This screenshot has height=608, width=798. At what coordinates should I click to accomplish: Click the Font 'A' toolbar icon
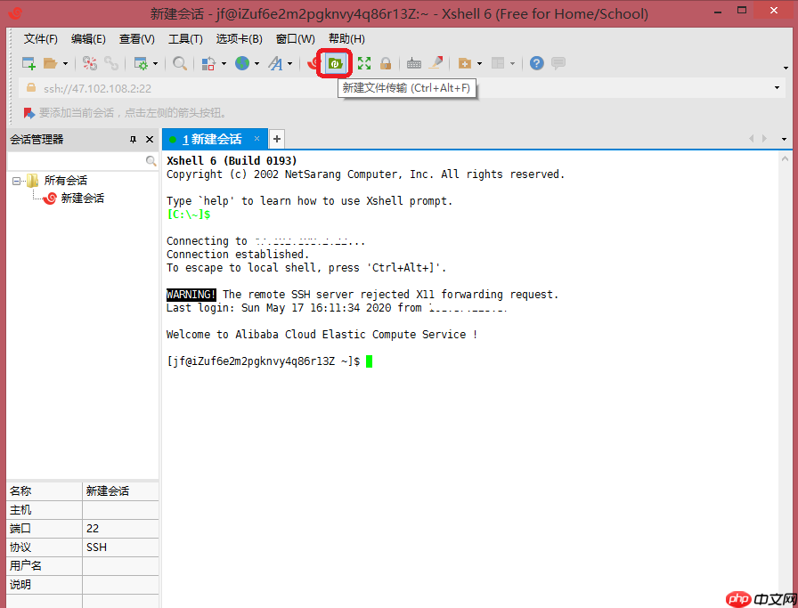[275, 63]
